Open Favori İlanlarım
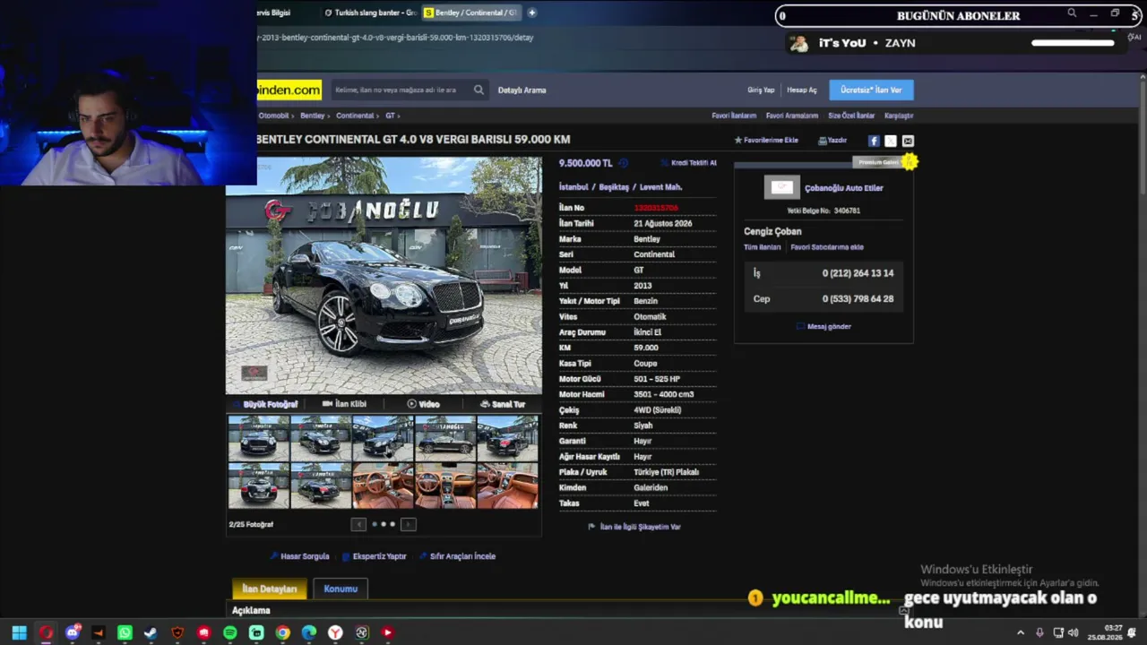 pos(734,116)
